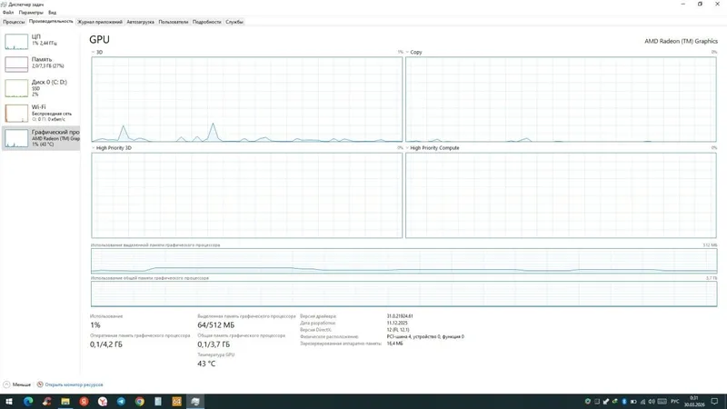Open the 3D engine graph dropdown
The image size is (727, 409).
click(94, 53)
